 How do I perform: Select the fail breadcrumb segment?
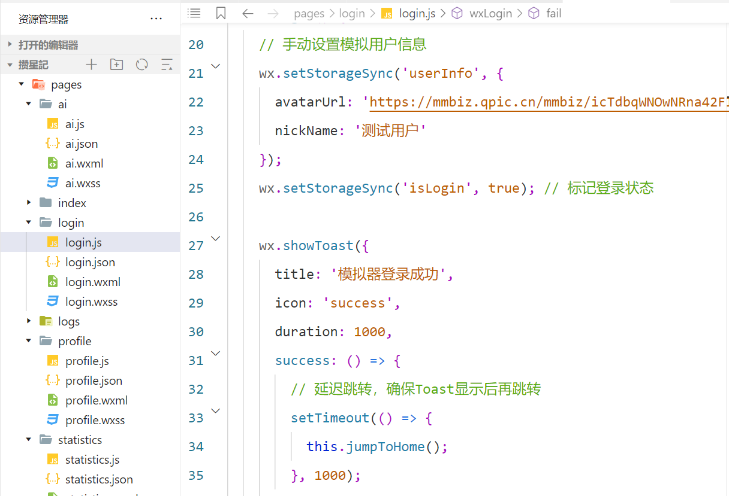coord(554,13)
